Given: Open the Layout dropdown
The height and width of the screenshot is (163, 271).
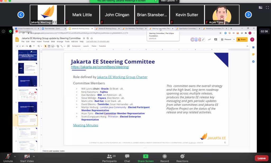Looking at the screenshot, I should 86,46.
